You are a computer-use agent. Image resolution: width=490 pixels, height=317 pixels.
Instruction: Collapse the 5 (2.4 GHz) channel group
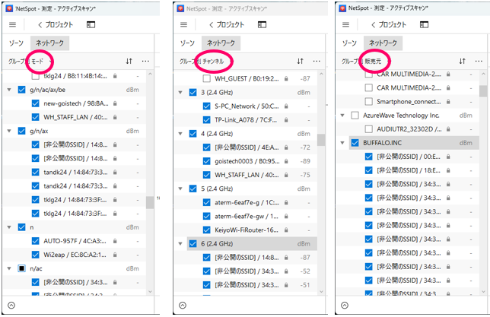(x=180, y=189)
